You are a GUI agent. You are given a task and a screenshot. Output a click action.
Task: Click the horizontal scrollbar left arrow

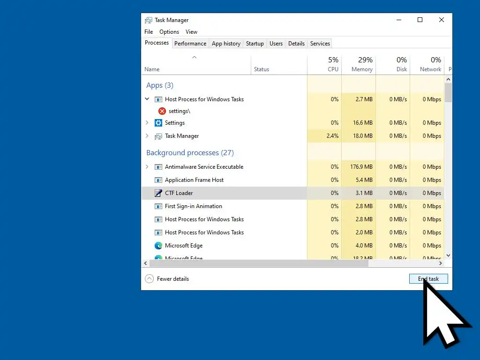pos(145,263)
